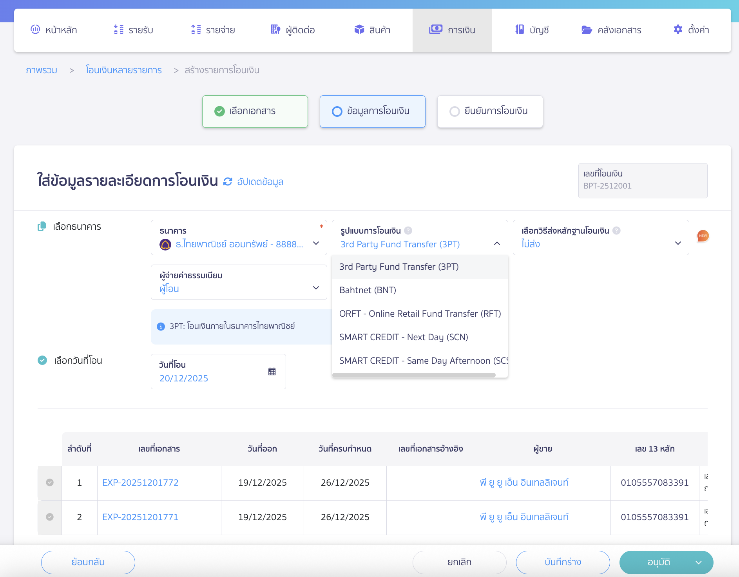Click help icon next to เลือกวิธีส่งหลักฐานโอนเงิน
Screen dimensions: 739x577
(616, 230)
